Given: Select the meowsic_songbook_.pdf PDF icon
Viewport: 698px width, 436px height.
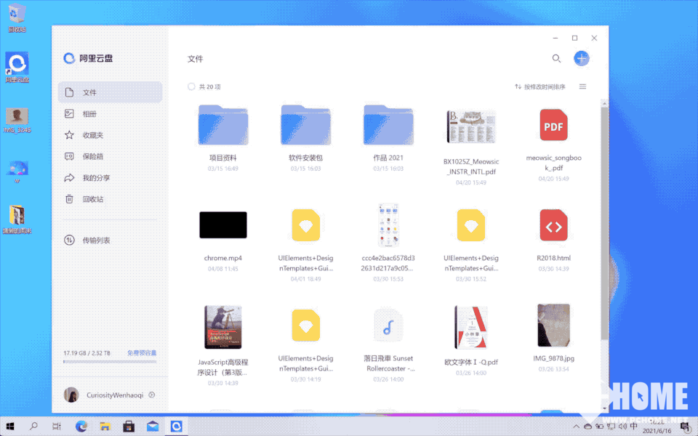Looking at the screenshot, I should (x=553, y=125).
